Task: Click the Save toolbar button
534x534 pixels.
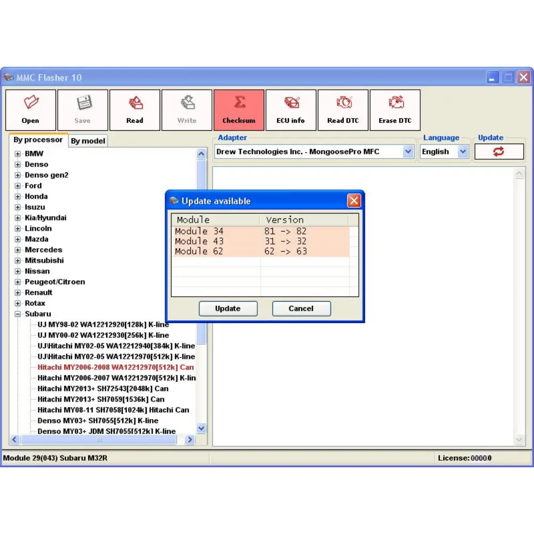Action: pos(83,110)
